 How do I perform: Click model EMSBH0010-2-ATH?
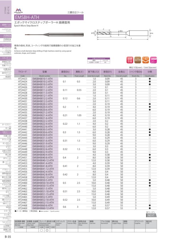coord(42,82)
